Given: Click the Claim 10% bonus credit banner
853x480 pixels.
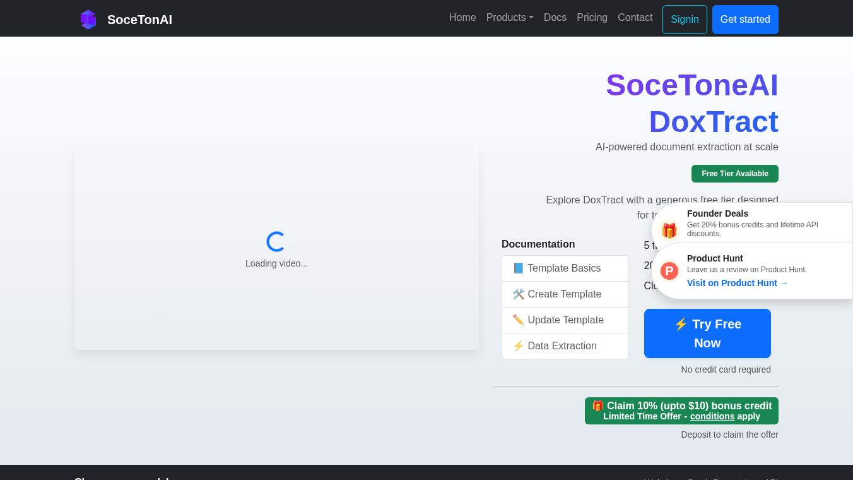Looking at the screenshot, I should pos(681,411).
